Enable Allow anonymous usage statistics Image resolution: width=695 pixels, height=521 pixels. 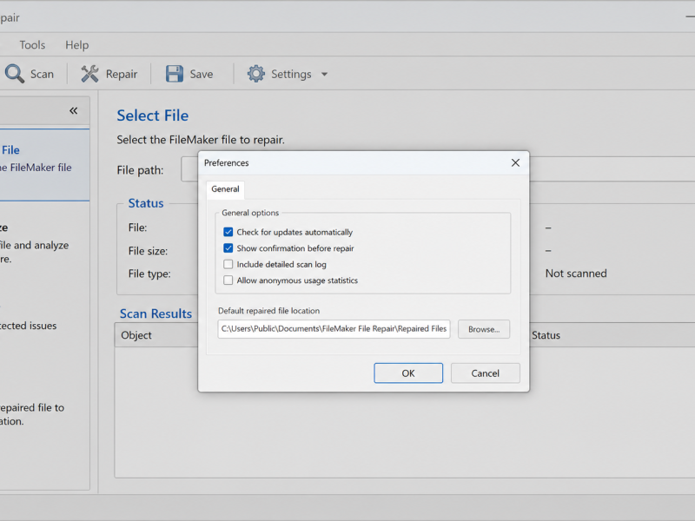[x=228, y=280]
